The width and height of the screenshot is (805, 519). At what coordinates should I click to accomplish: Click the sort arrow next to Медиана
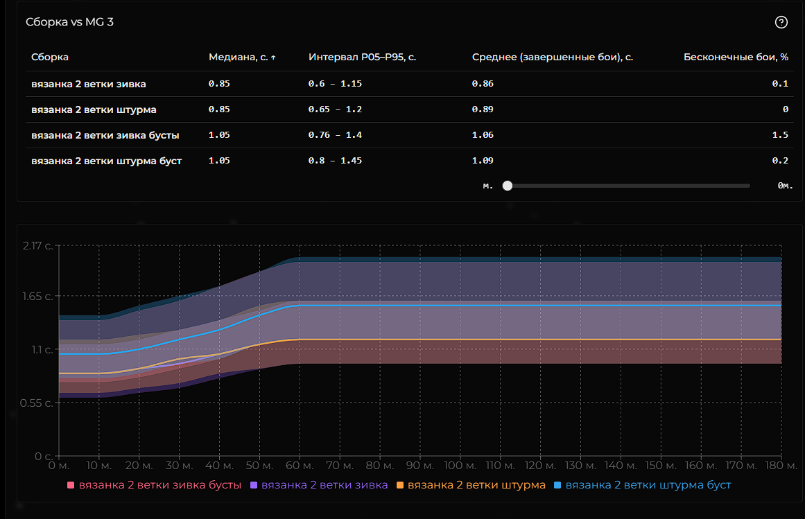click(x=273, y=58)
